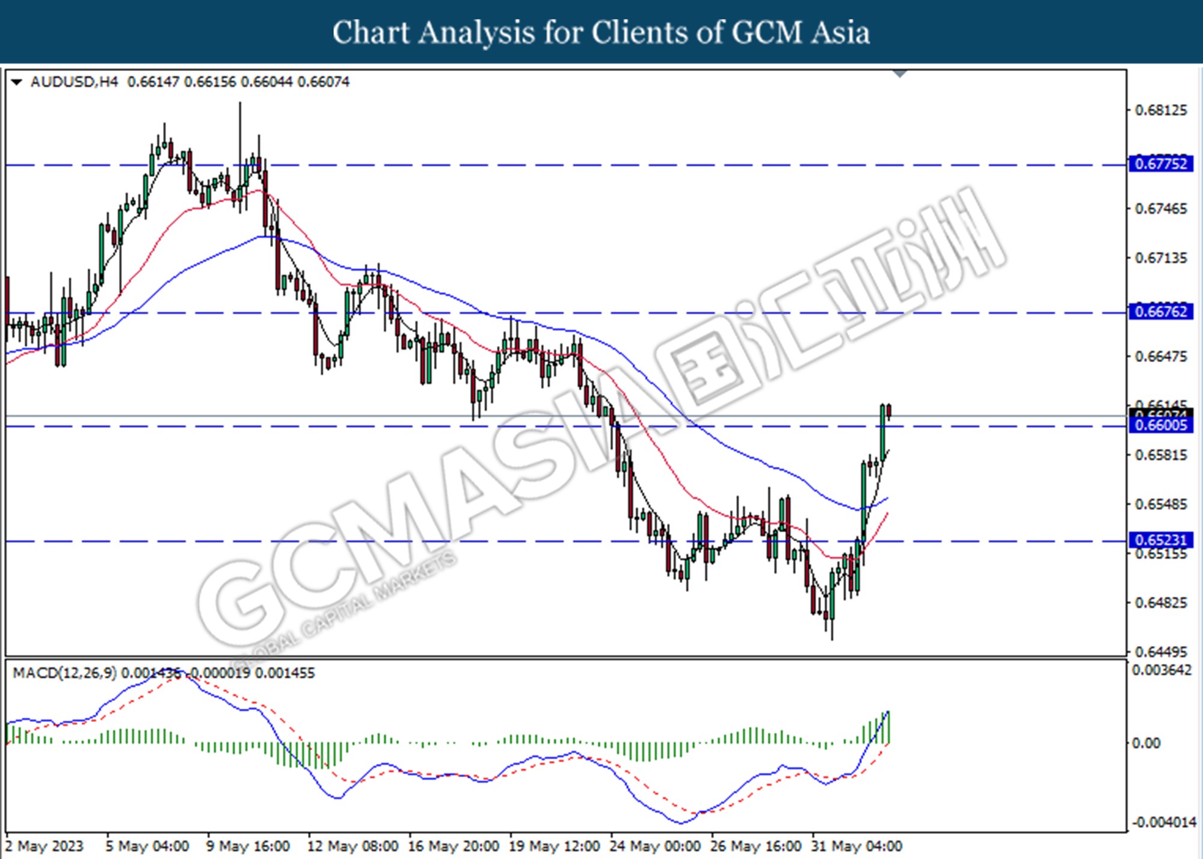Viewport: 1203px width, 859px height.
Task: Click the latest candlestick near 0.66074
Action: [x=889, y=411]
